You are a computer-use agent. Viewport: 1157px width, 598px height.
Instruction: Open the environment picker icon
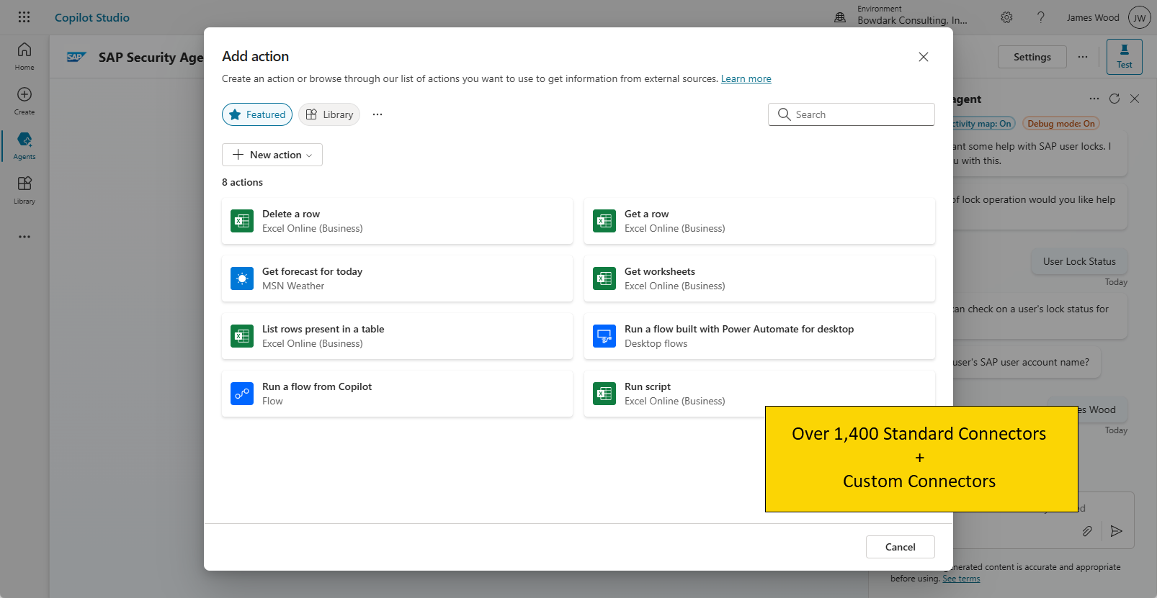[x=840, y=17]
